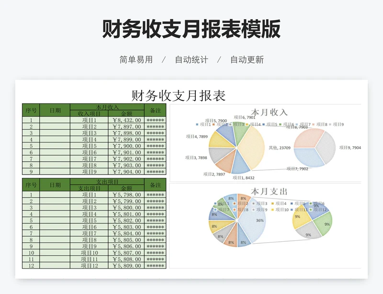383x294 pixels.
Task: Click serial number 12 in expense table
Action: pos(31,266)
